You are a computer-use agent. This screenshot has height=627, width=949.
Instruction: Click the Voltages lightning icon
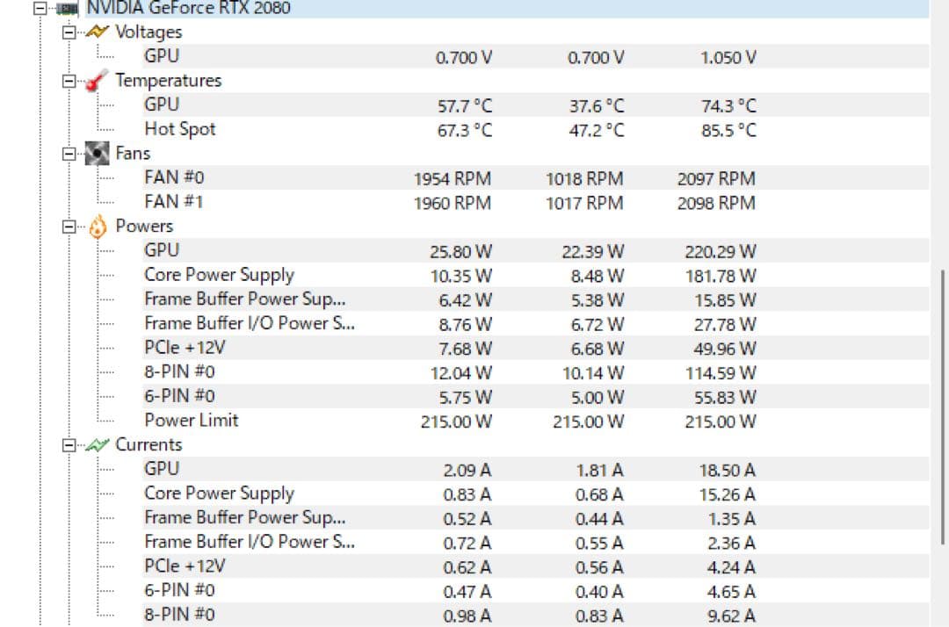point(97,32)
